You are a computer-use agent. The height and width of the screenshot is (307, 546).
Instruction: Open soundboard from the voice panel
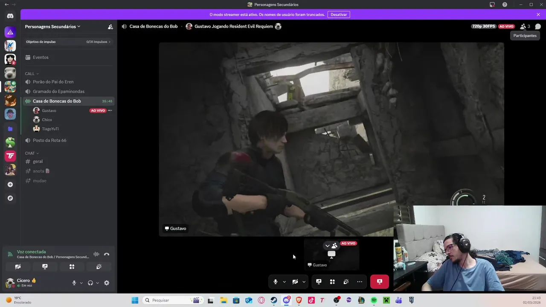point(99,266)
